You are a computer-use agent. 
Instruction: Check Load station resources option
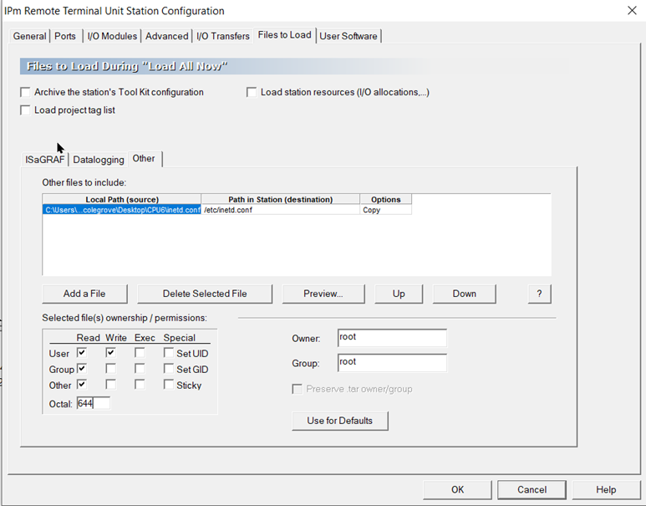coord(252,92)
